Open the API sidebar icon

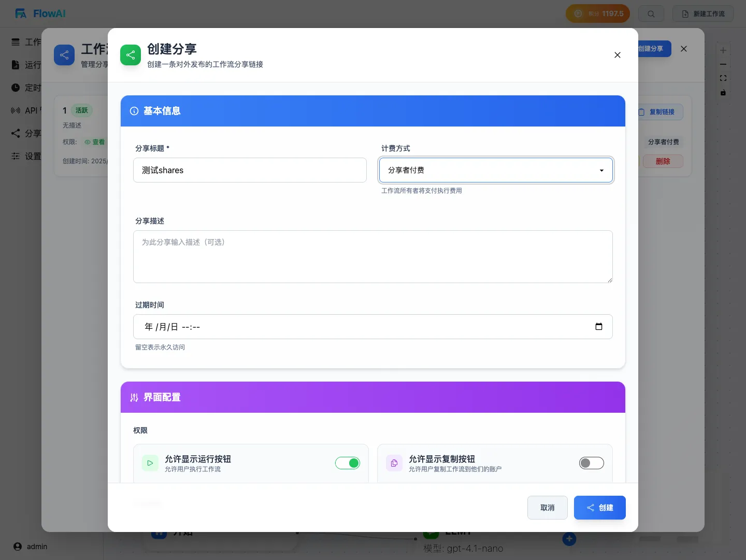tap(16, 110)
